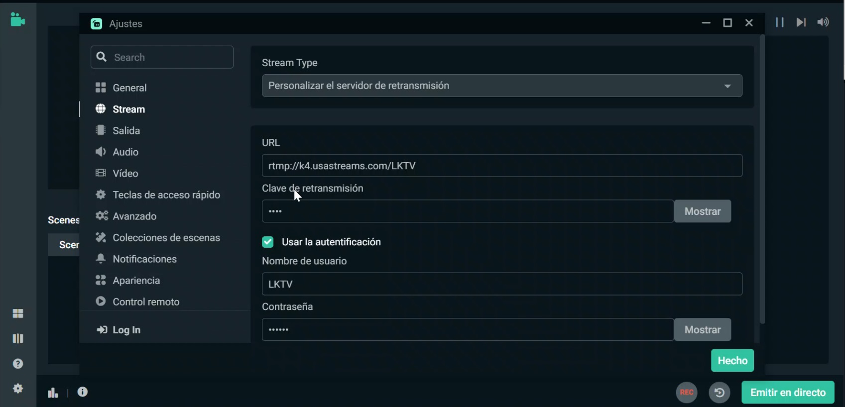Click the Colecciones de escenas wand icon

101,237
